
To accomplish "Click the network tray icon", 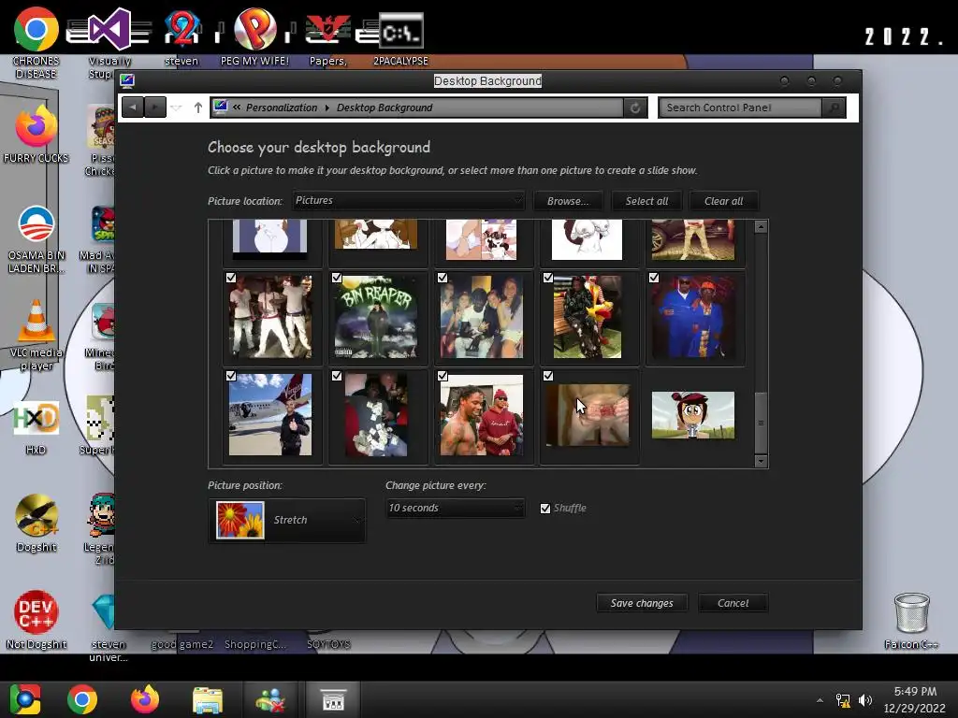I will (x=843, y=700).
